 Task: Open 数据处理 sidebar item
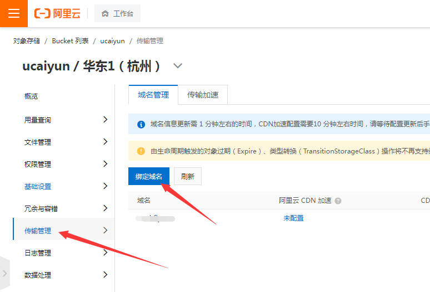tap(38, 275)
